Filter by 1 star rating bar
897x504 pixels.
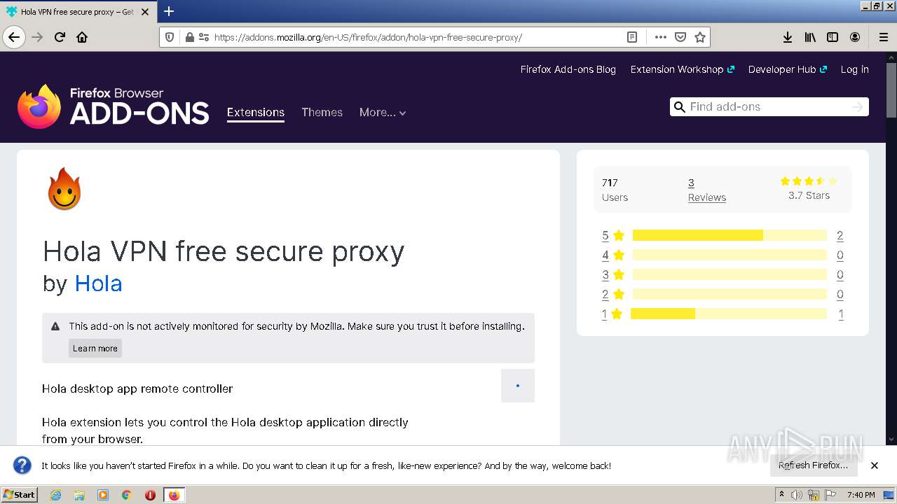point(729,314)
